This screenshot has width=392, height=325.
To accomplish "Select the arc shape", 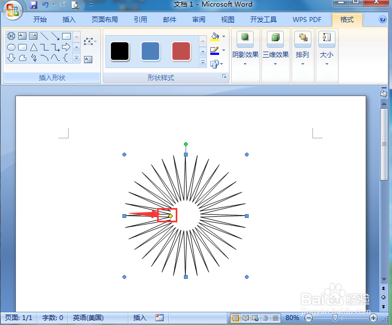I will point(44,58).
